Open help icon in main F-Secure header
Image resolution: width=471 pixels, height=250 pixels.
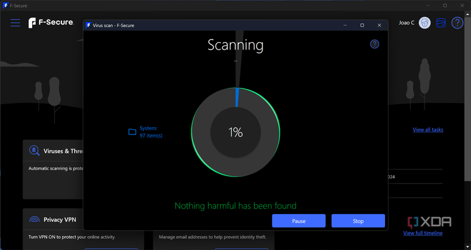pos(457,23)
